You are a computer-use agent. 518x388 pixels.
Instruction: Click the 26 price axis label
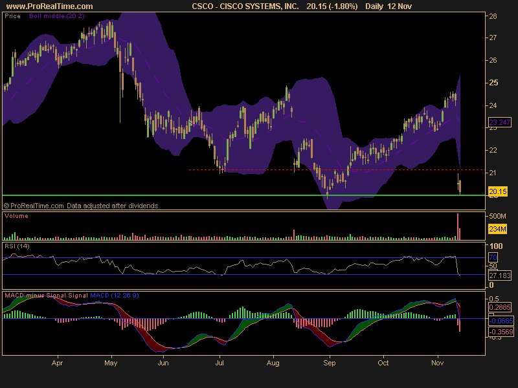click(493, 60)
